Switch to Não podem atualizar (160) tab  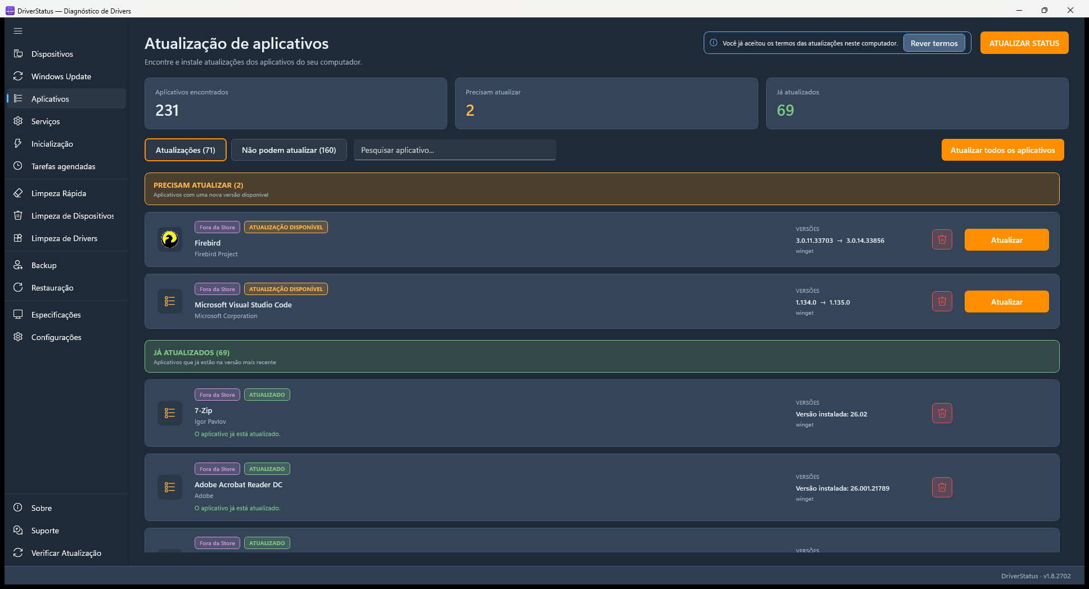point(289,150)
